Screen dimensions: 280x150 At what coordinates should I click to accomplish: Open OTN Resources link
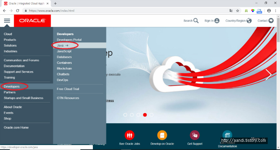click(x=68, y=98)
